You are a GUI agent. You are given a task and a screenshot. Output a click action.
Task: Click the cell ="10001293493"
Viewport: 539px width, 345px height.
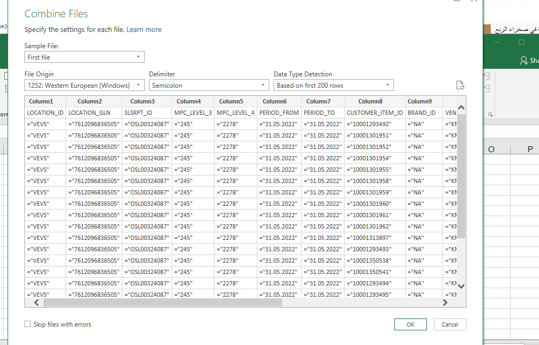coord(375,249)
